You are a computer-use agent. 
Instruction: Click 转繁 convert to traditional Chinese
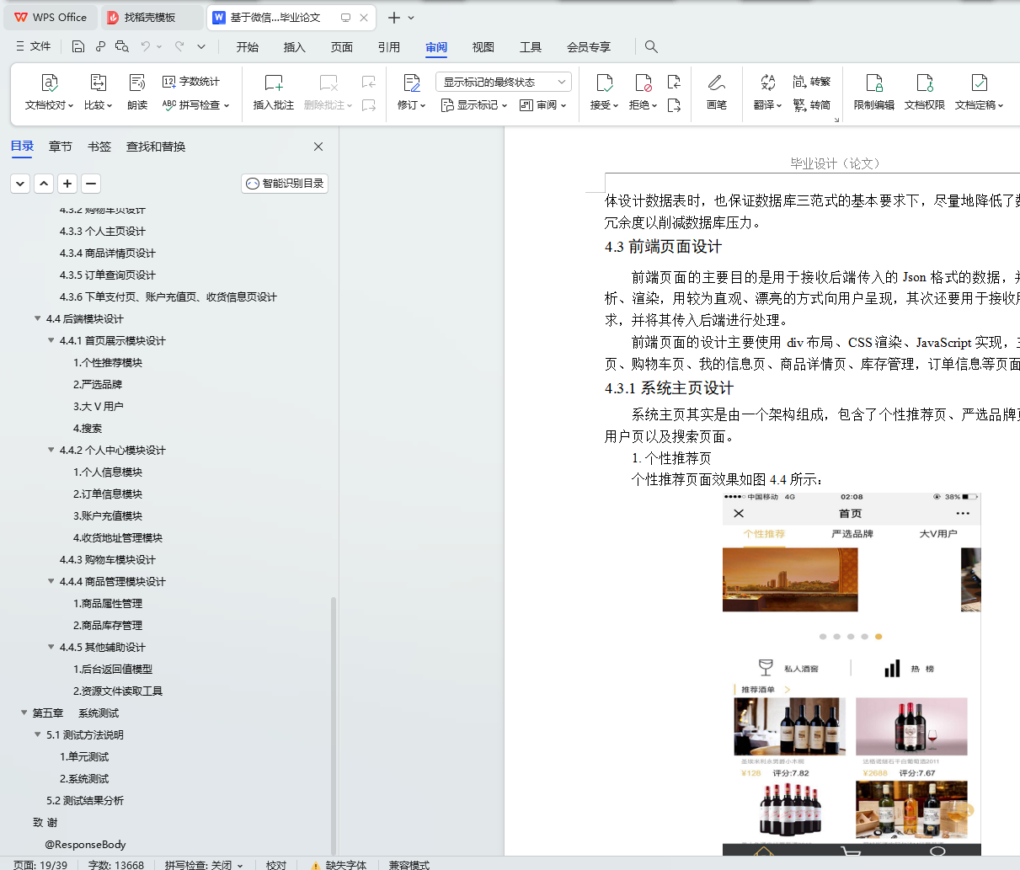(x=811, y=82)
